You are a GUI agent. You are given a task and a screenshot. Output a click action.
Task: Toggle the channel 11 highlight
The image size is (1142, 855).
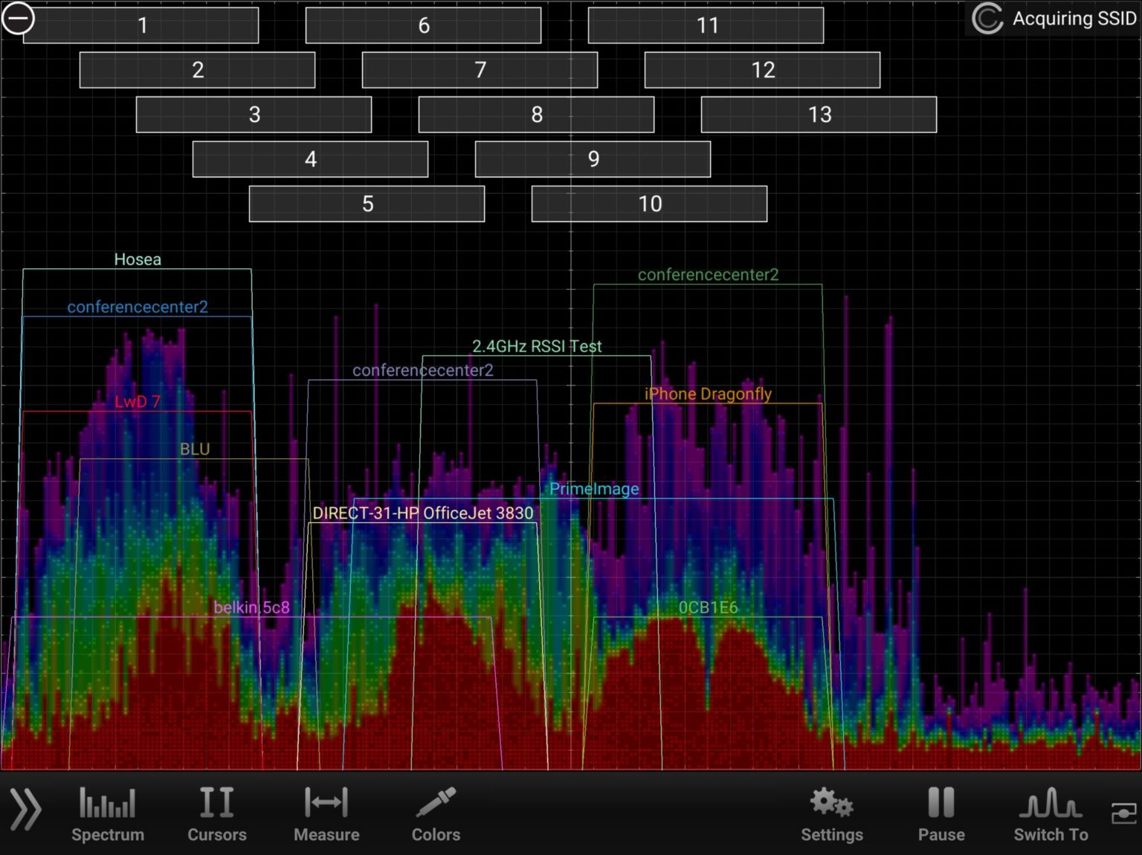[x=705, y=25]
